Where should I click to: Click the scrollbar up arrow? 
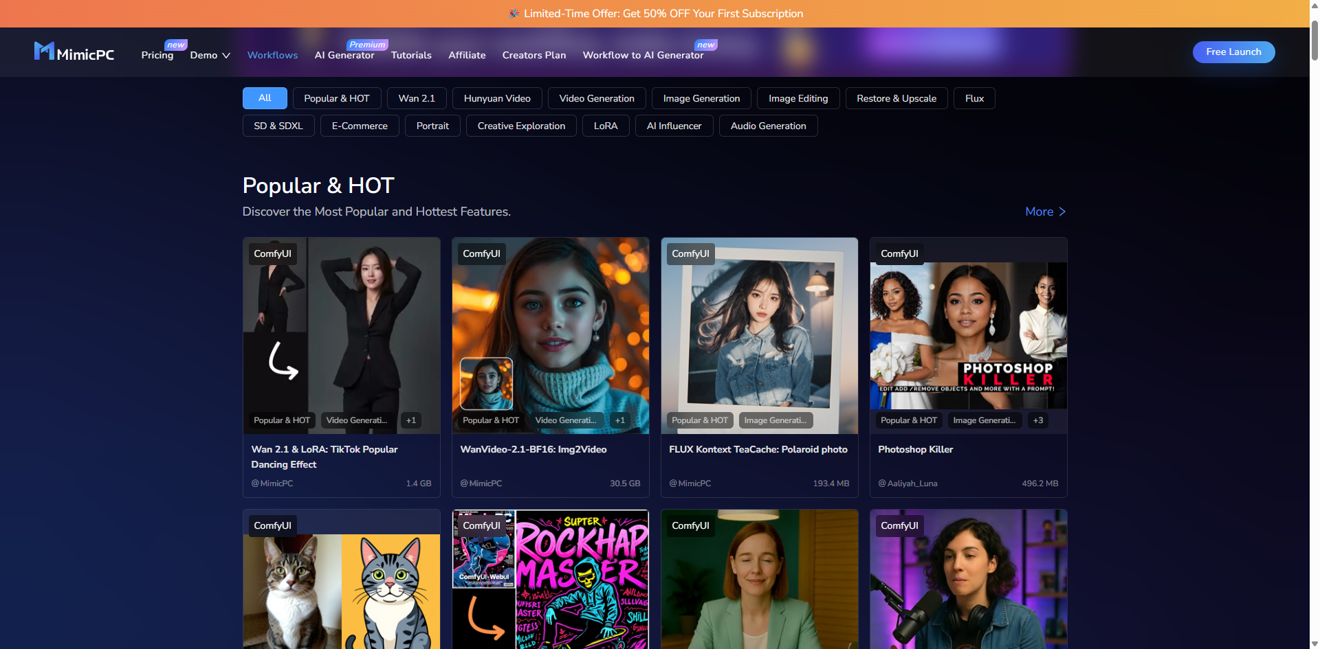(x=1314, y=5)
